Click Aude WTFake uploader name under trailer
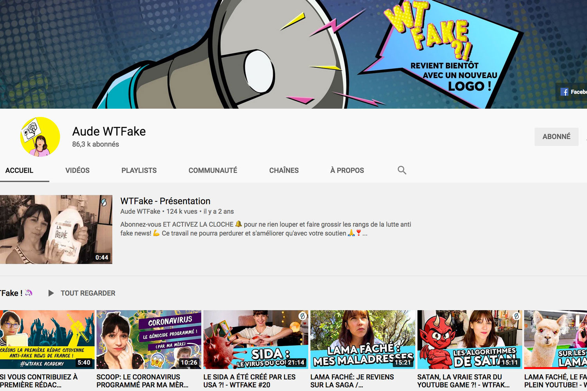Screen dimensions: 587x391 click(140, 212)
